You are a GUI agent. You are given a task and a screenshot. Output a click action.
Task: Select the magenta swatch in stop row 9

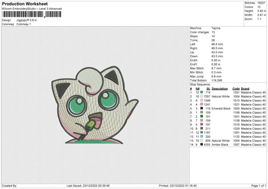(202, 124)
